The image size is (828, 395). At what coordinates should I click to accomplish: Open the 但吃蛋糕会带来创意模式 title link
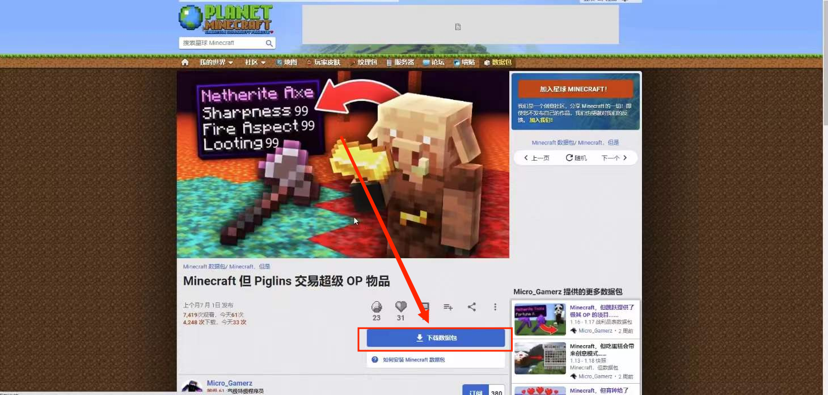[601, 350]
